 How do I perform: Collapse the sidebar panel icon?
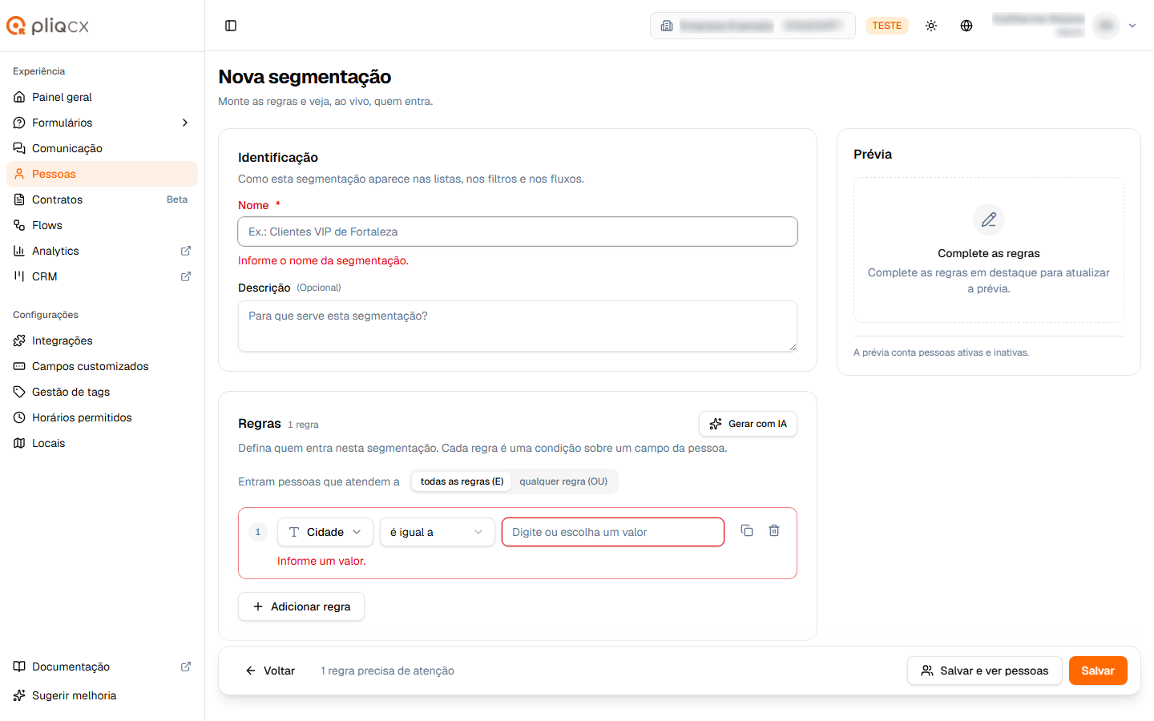[231, 26]
